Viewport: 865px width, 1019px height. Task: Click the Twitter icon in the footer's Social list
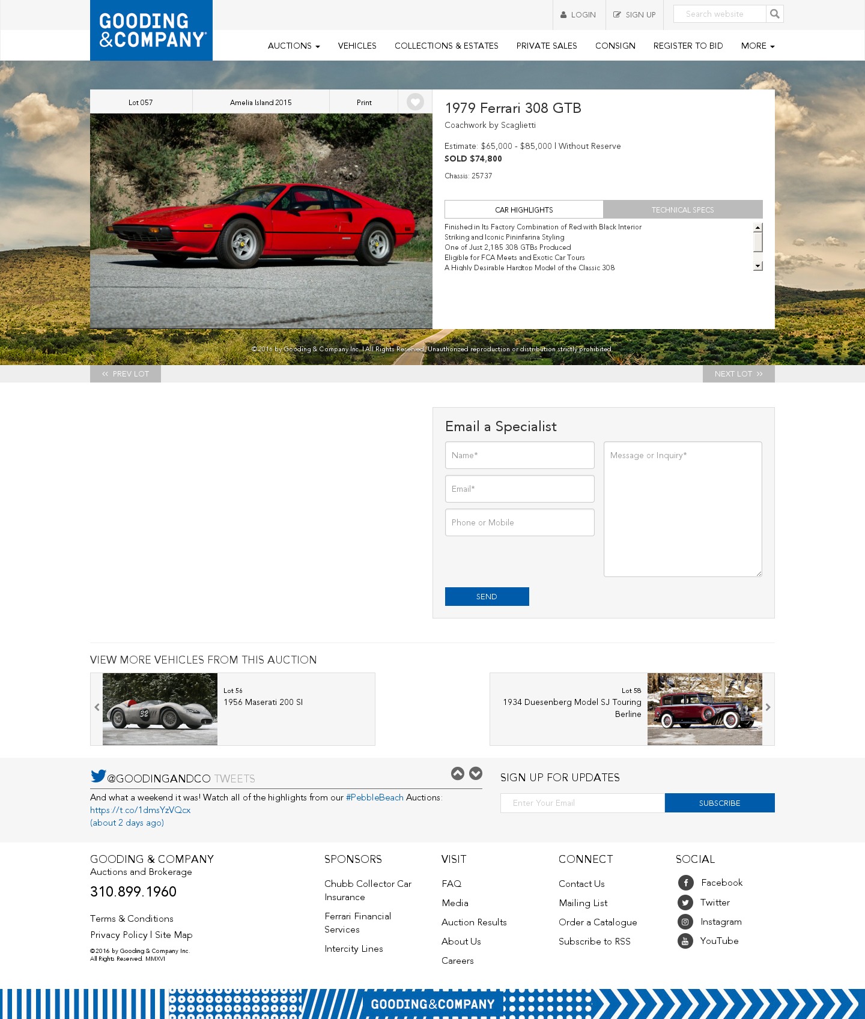pyautogui.click(x=685, y=903)
